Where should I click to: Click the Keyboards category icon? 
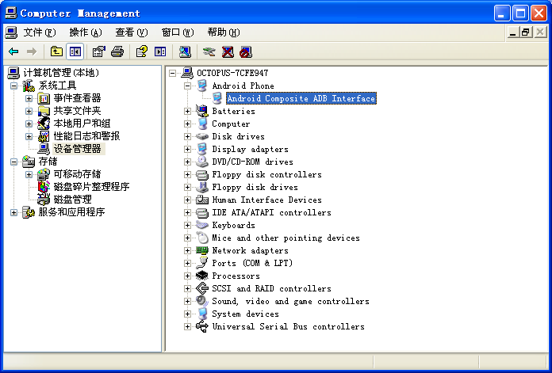click(202, 225)
